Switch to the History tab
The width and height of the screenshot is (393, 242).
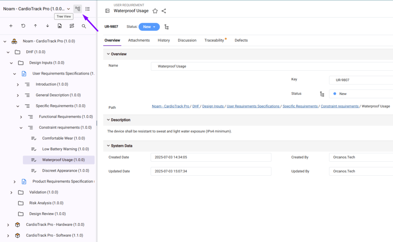(163, 40)
